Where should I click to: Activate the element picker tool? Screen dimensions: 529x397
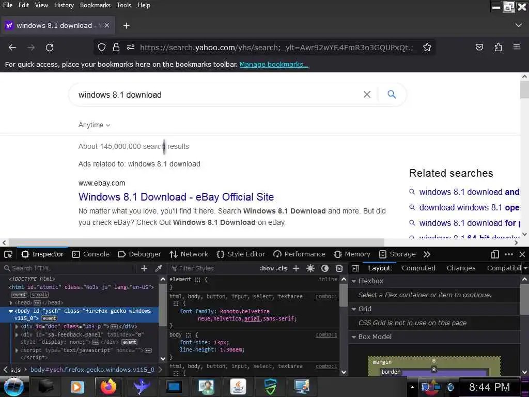[x=8, y=254]
